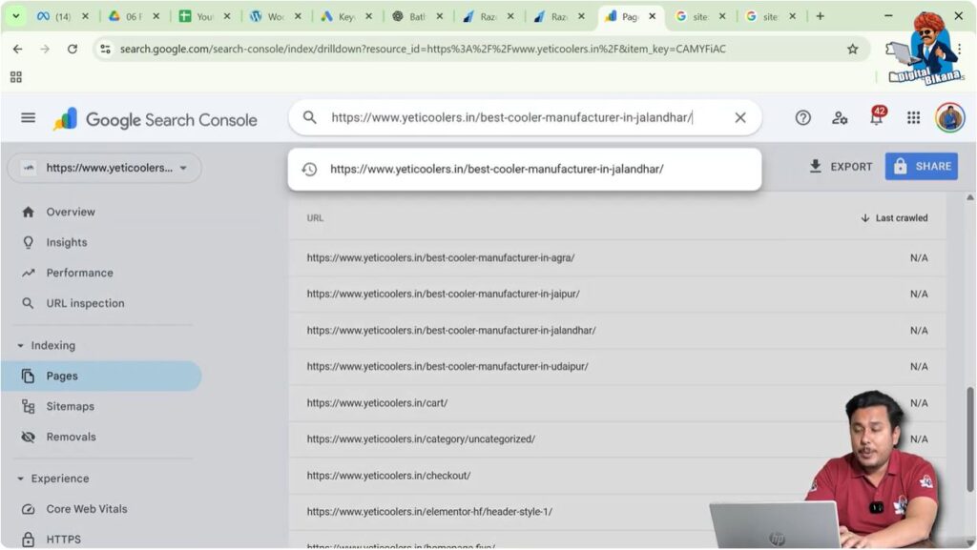The width and height of the screenshot is (977, 550).
Task: Open the yeticoolers property dropdown
Action: pos(104,168)
